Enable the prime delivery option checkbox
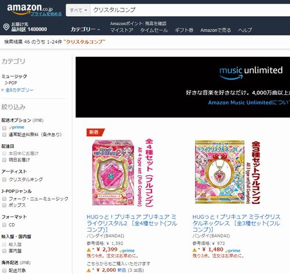 tap(4, 128)
